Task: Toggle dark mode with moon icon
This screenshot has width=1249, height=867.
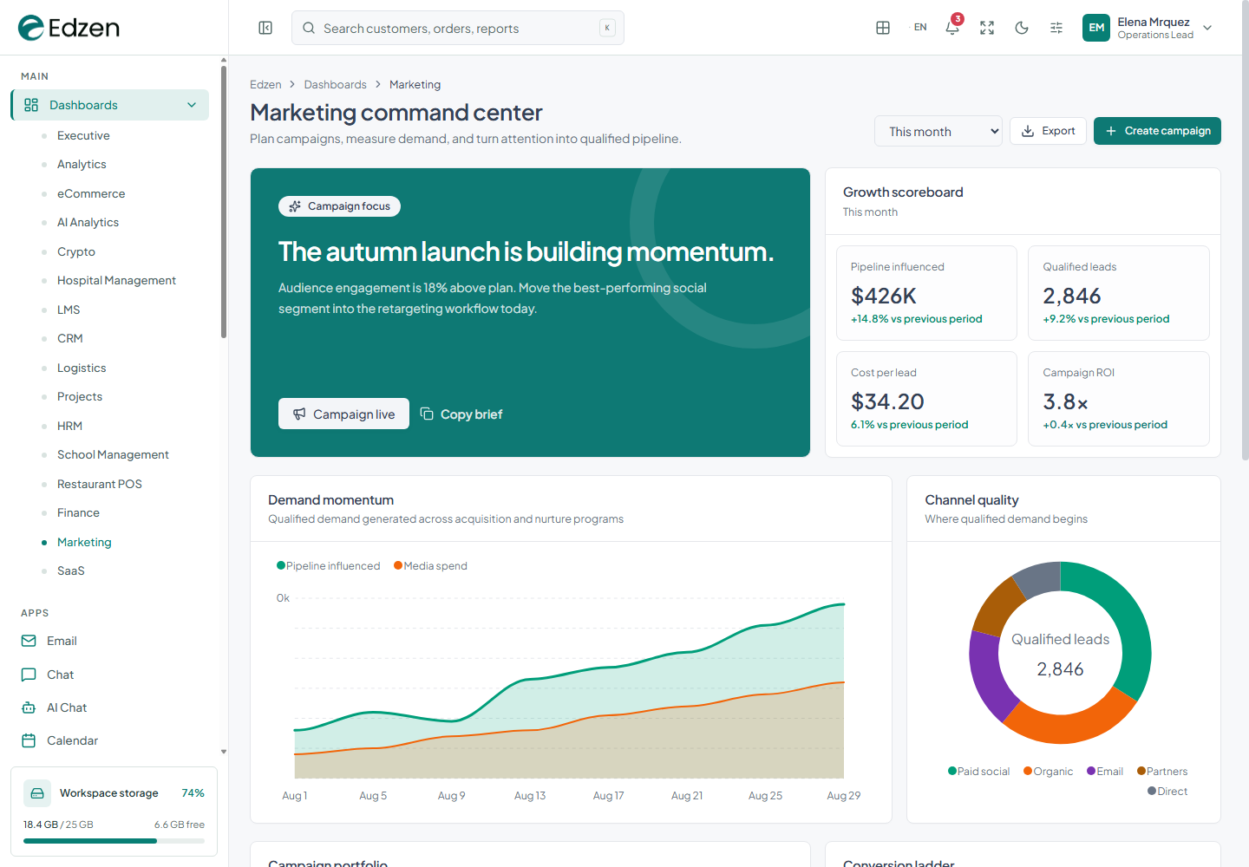Action: [1022, 28]
